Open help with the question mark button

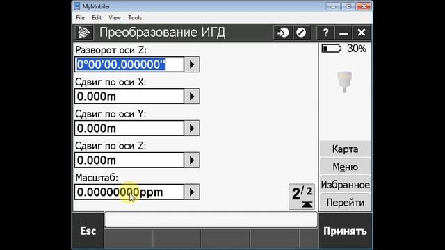pyautogui.click(x=325, y=33)
